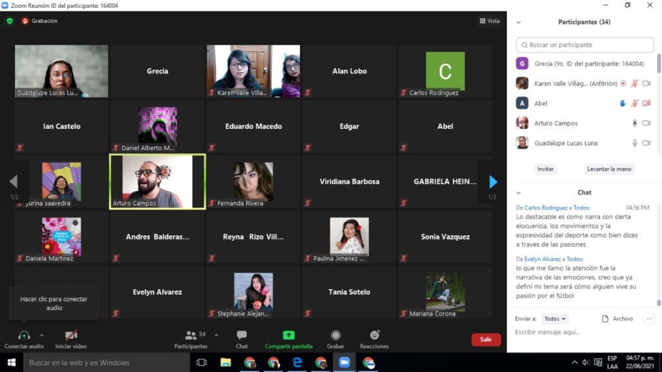Toggle Guadalupe Lucas Luna microphone in list

635,144
